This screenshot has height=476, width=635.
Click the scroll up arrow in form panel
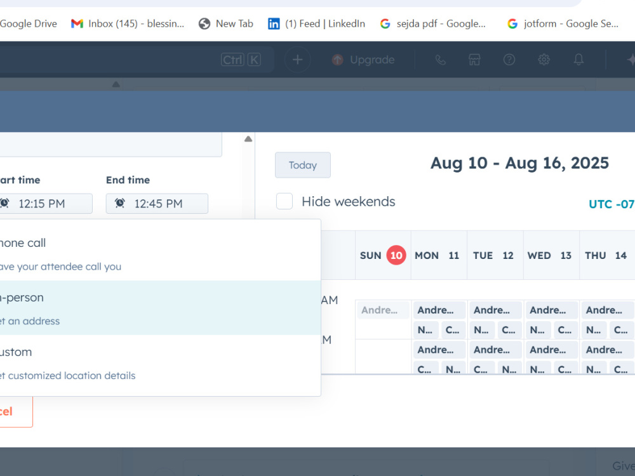pos(248,139)
